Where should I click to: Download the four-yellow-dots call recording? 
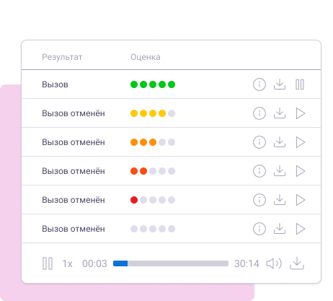[280, 113]
